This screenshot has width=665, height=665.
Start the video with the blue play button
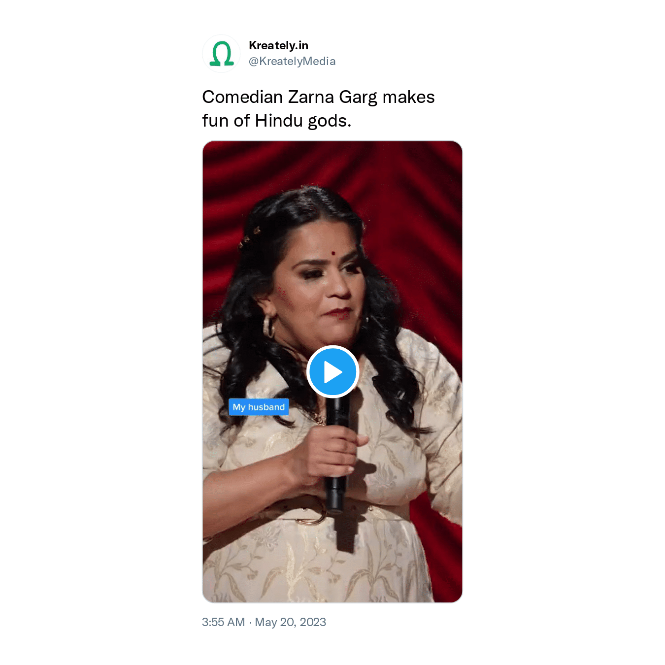332,372
